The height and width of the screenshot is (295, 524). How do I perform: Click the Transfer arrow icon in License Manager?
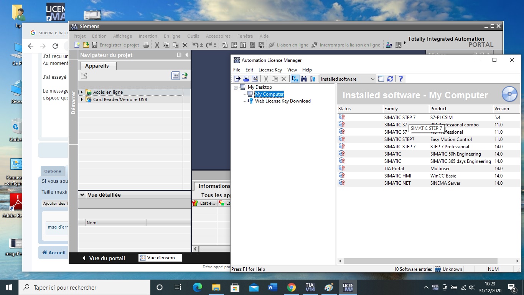(x=237, y=79)
